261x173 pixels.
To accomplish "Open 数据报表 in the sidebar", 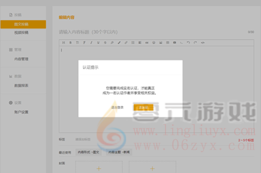I will pos(22,85).
